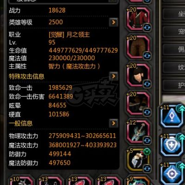Select the +20 red jacket equipment slot
This screenshot has width=185, height=185.
(x=138, y=19)
